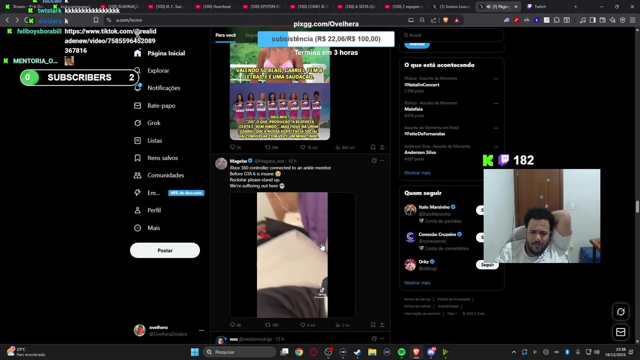Open Discord from the taskbar
Viewport: 640px width, 360px height.
[431, 352]
